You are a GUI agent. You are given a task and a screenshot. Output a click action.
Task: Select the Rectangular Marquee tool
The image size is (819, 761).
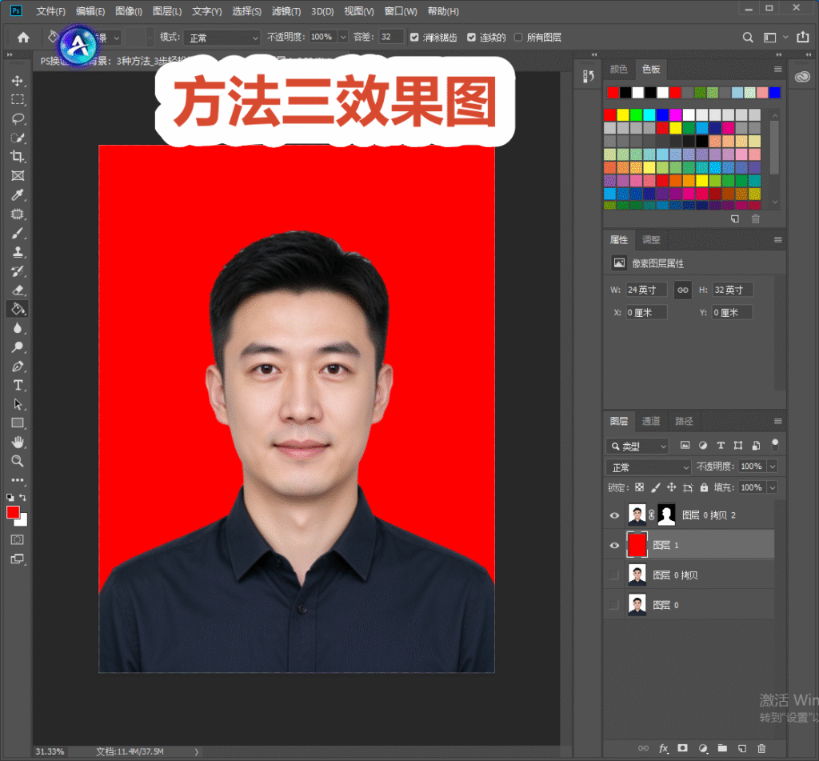(x=18, y=100)
